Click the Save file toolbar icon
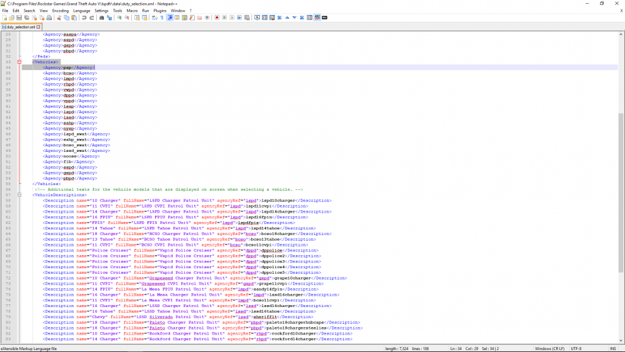Screen dimensions: 625x352 19,18
